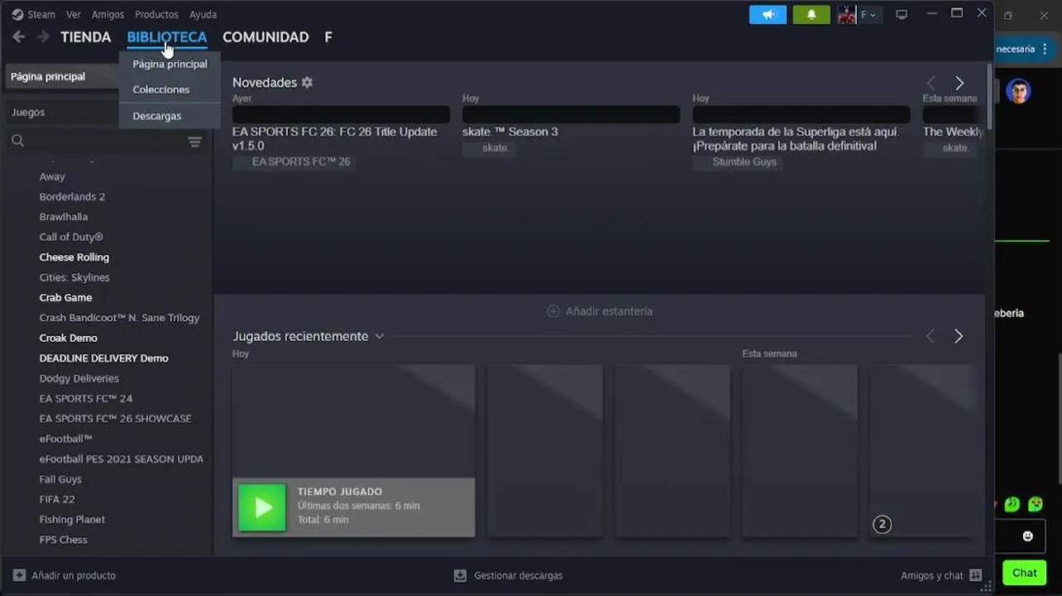Select Call of Duty® in game list
The height and width of the screenshot is (596, 1062).
pos(71,237)
